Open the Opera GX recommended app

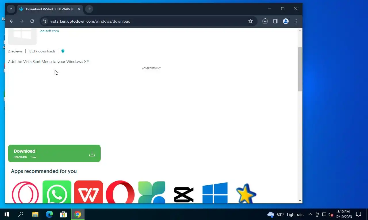tap(25, 192)
